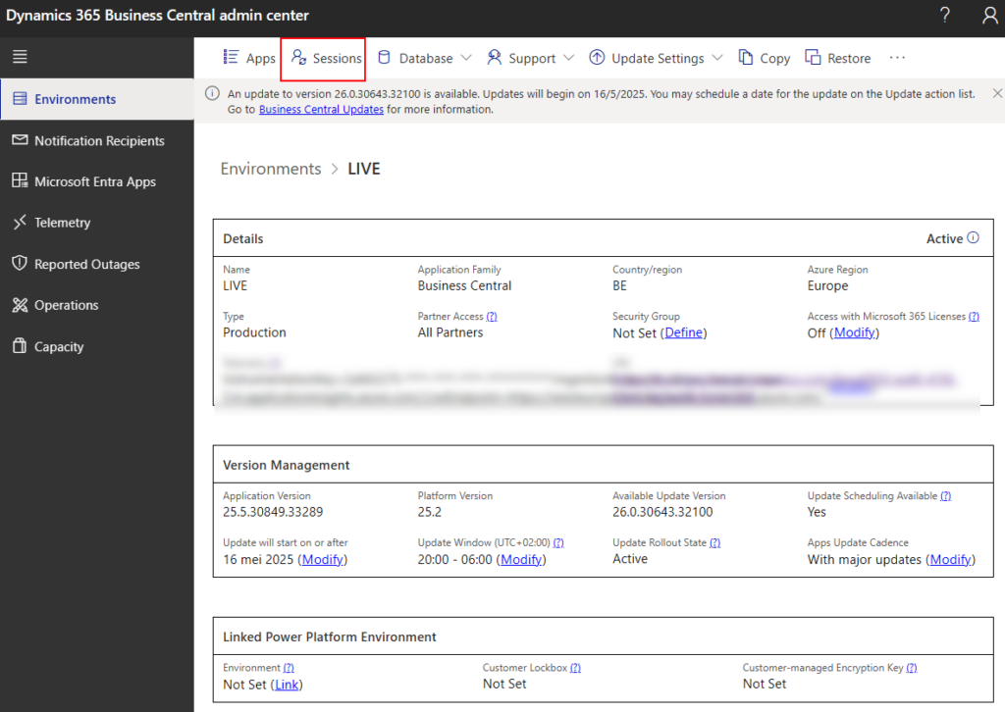Expand the Database dropdown chevron
The image size is (1005, 712).
coord(466,58)
